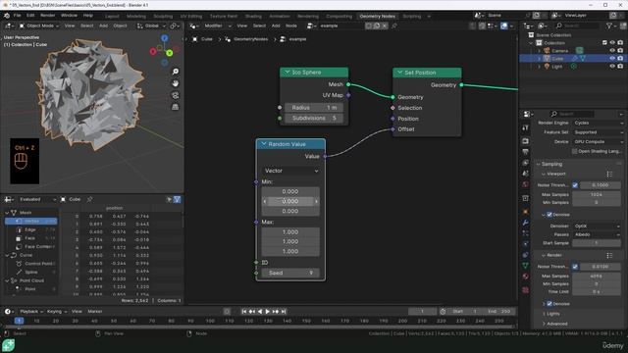Screen dimensions: 628x353
Task: Open the Global transform orientation dropdown
Action: coord(151,26)
